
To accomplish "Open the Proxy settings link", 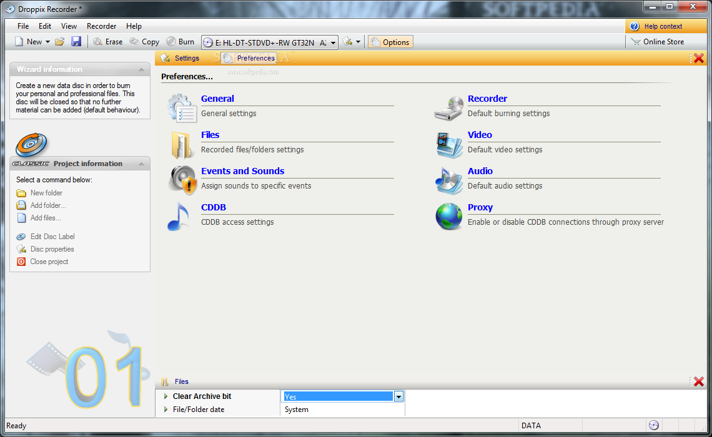I will (x=480, y=207).
